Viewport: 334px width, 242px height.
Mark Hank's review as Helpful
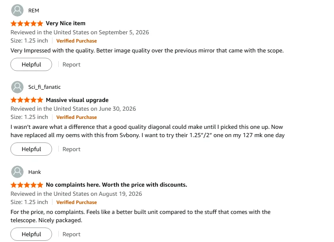click(31, 234)
